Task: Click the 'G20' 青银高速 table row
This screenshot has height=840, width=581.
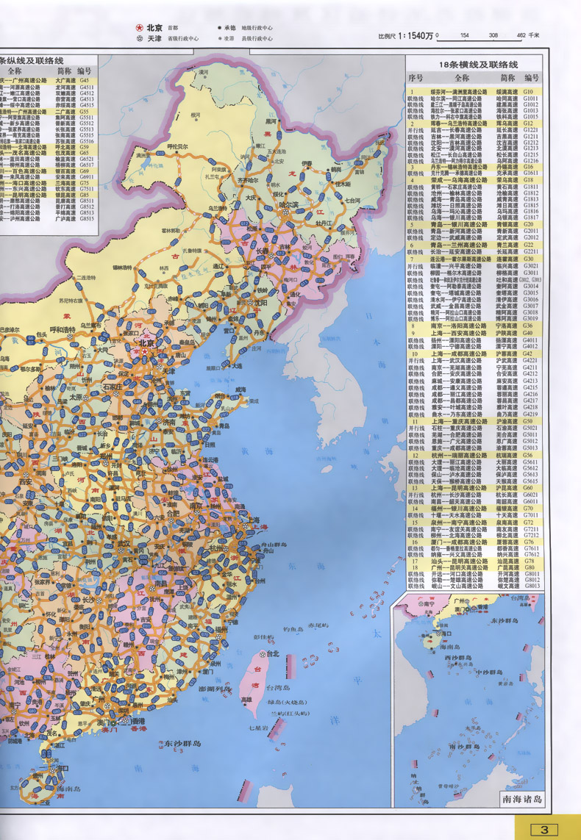Action: point(474,224)
